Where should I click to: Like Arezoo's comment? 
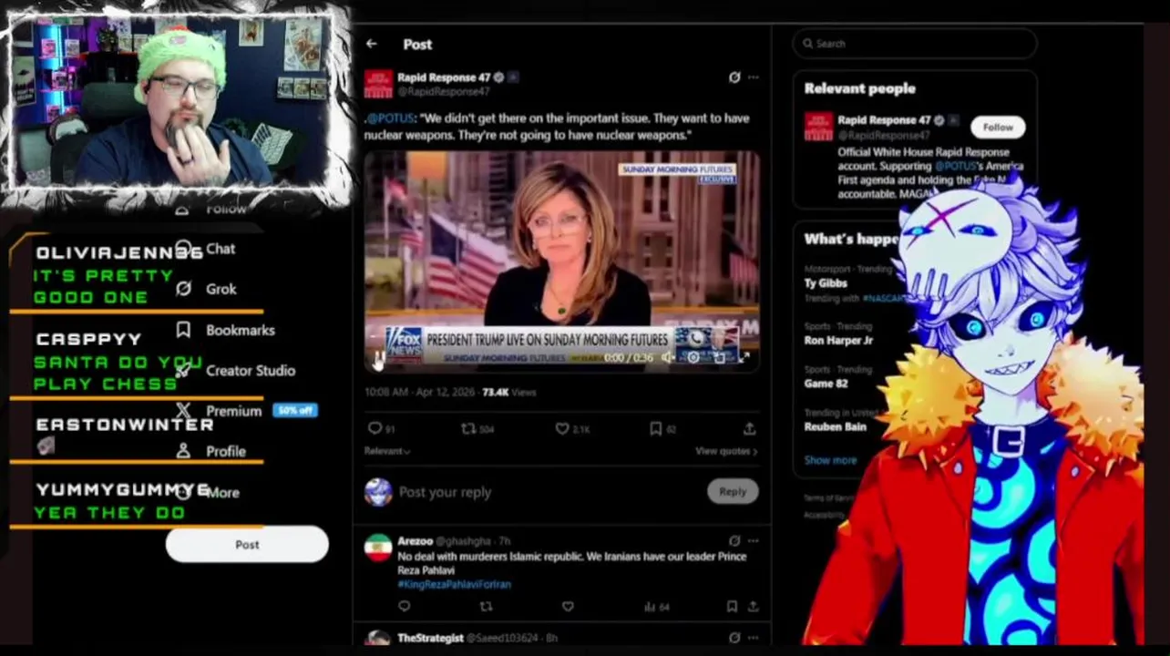(568, 606)
